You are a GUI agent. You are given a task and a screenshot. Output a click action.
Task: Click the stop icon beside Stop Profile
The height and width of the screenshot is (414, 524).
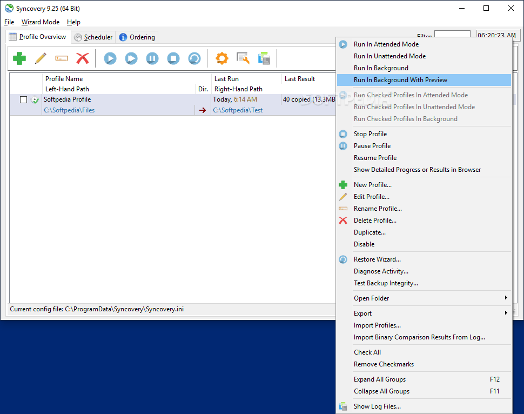point(343,133)
